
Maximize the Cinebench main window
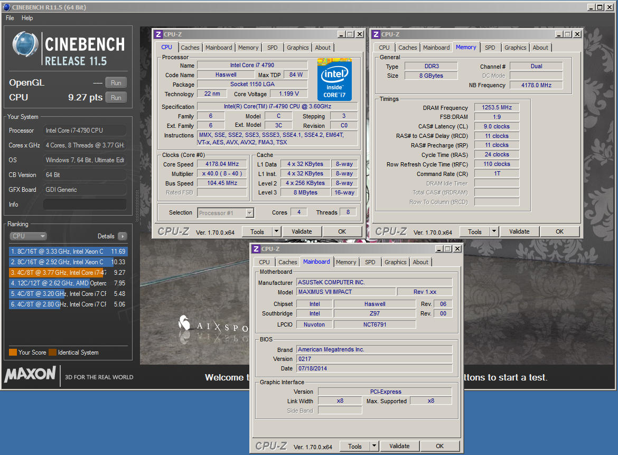pos(600,7)
